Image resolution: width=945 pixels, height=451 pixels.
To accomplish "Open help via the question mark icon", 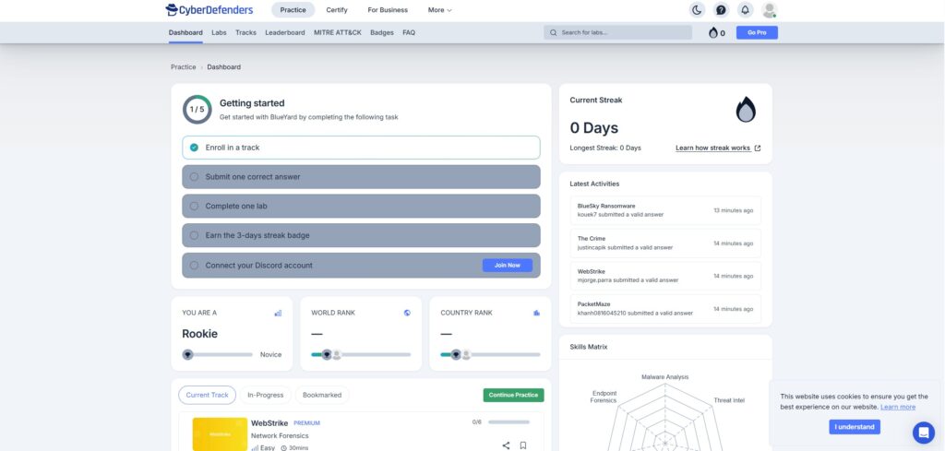I will [722, 10].
